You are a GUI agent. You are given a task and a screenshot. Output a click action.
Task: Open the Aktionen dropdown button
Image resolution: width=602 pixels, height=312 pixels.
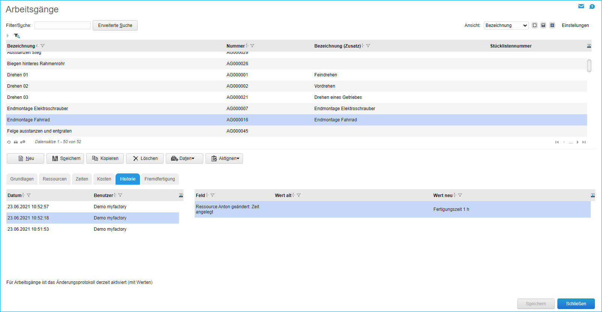pyautogui.click(x=224, y=158)
